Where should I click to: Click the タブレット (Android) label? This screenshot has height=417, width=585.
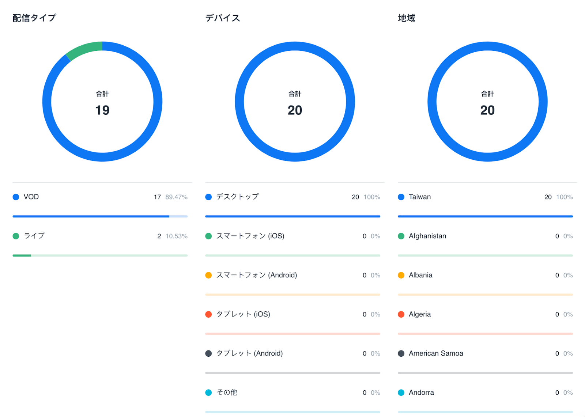pos(249,353)
